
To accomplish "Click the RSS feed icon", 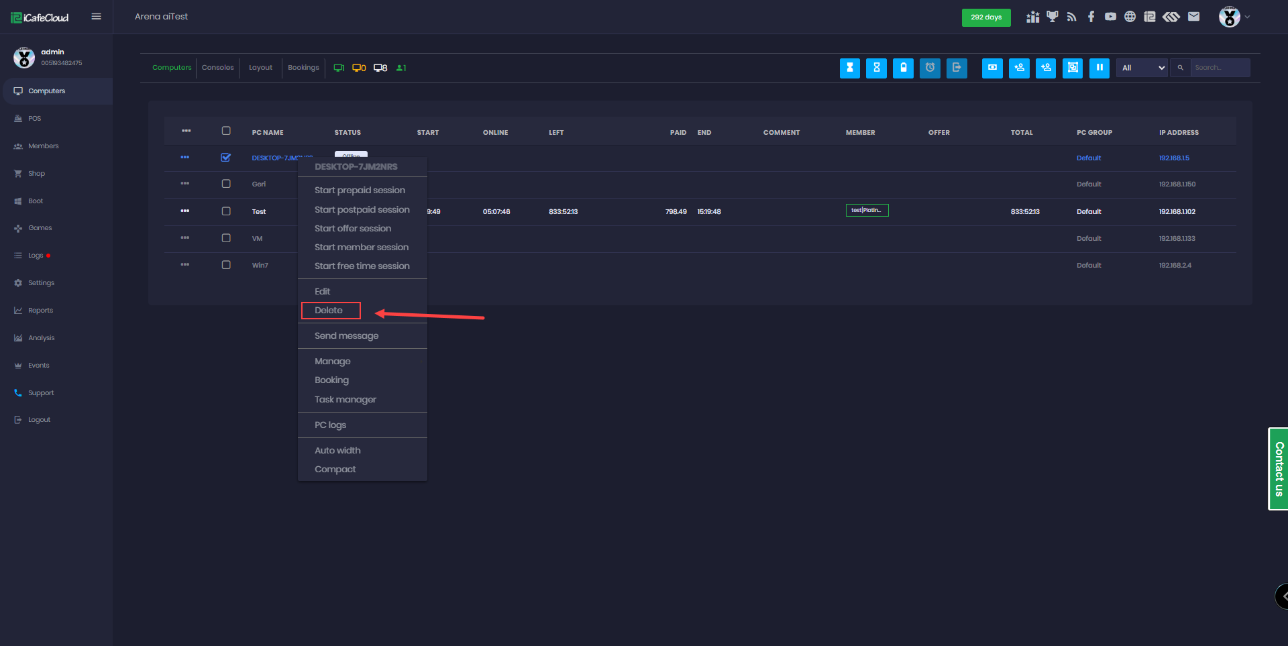I will pyautogui.click(x=1071, y=17).
